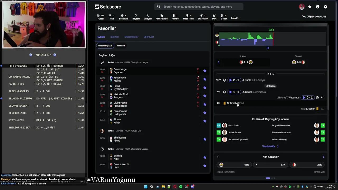
Task: Select the Fenerbahçe 63% vote option
Action: [x=234, y=165]
